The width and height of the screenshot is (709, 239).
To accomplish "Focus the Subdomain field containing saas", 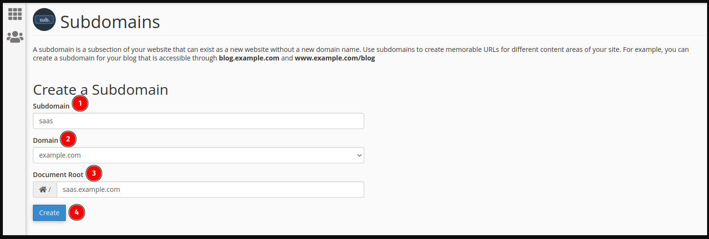I will pos(198,121).
